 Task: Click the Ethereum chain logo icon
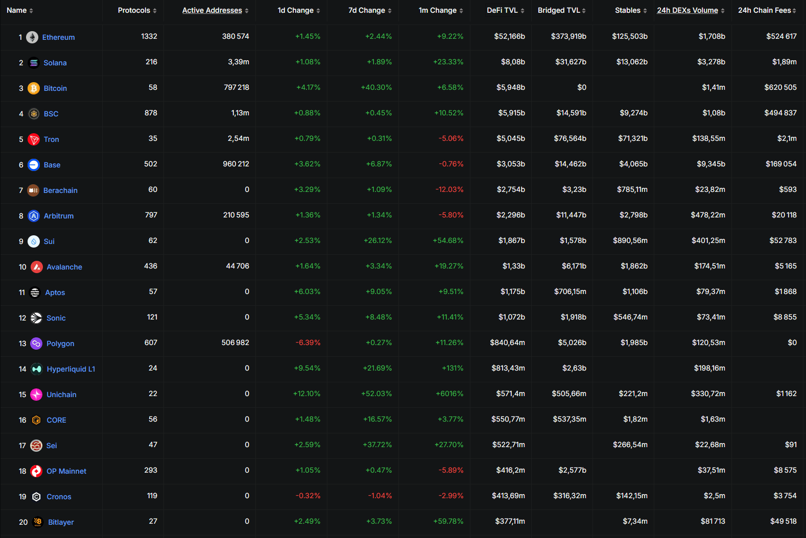32,37
